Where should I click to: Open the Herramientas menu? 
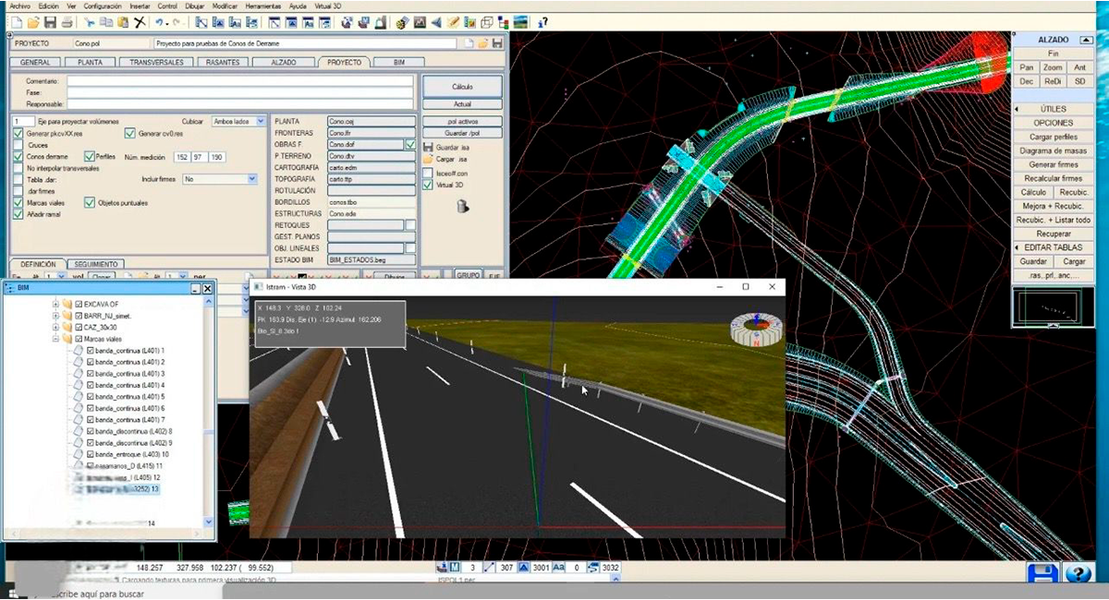(262, 6)
